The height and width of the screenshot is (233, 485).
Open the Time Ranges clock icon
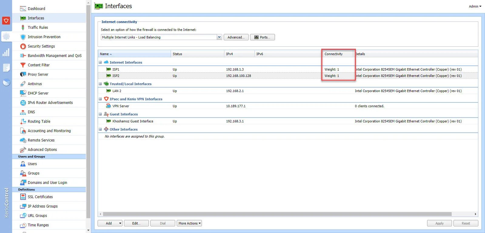click(x=23, y=225)
